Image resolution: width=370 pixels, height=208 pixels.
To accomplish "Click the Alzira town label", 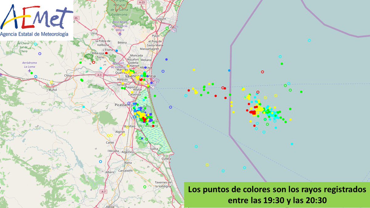I will pyautogui.click(x=128, y=162).
